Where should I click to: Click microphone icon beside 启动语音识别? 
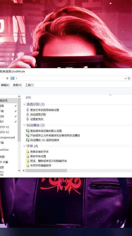27,114
